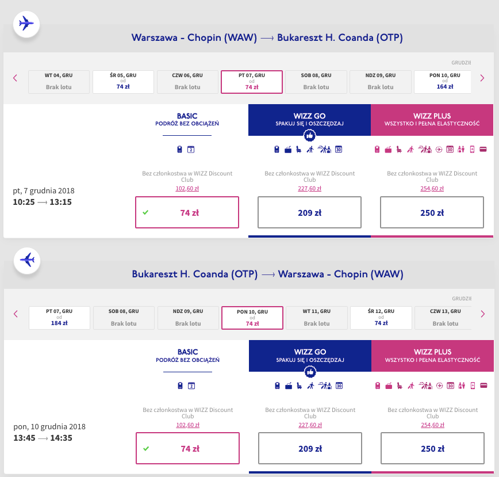
Task: Click the calendar icon under outbound BASIC fare
Action: (x=191, y=150)
